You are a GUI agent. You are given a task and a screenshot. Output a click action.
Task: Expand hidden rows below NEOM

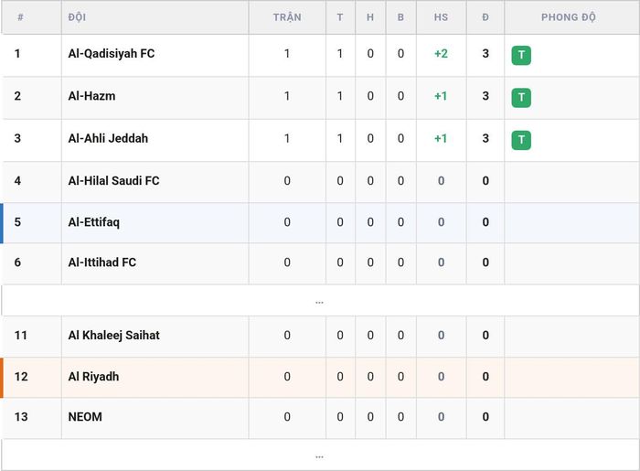tap(320, 455)
